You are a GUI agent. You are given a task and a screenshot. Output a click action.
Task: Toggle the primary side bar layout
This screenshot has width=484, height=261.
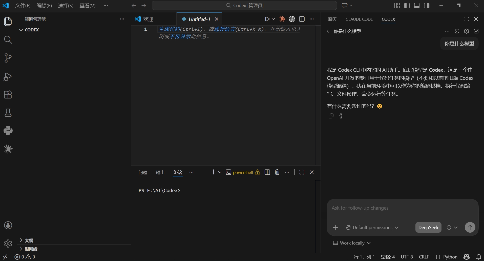click(407, 6)
